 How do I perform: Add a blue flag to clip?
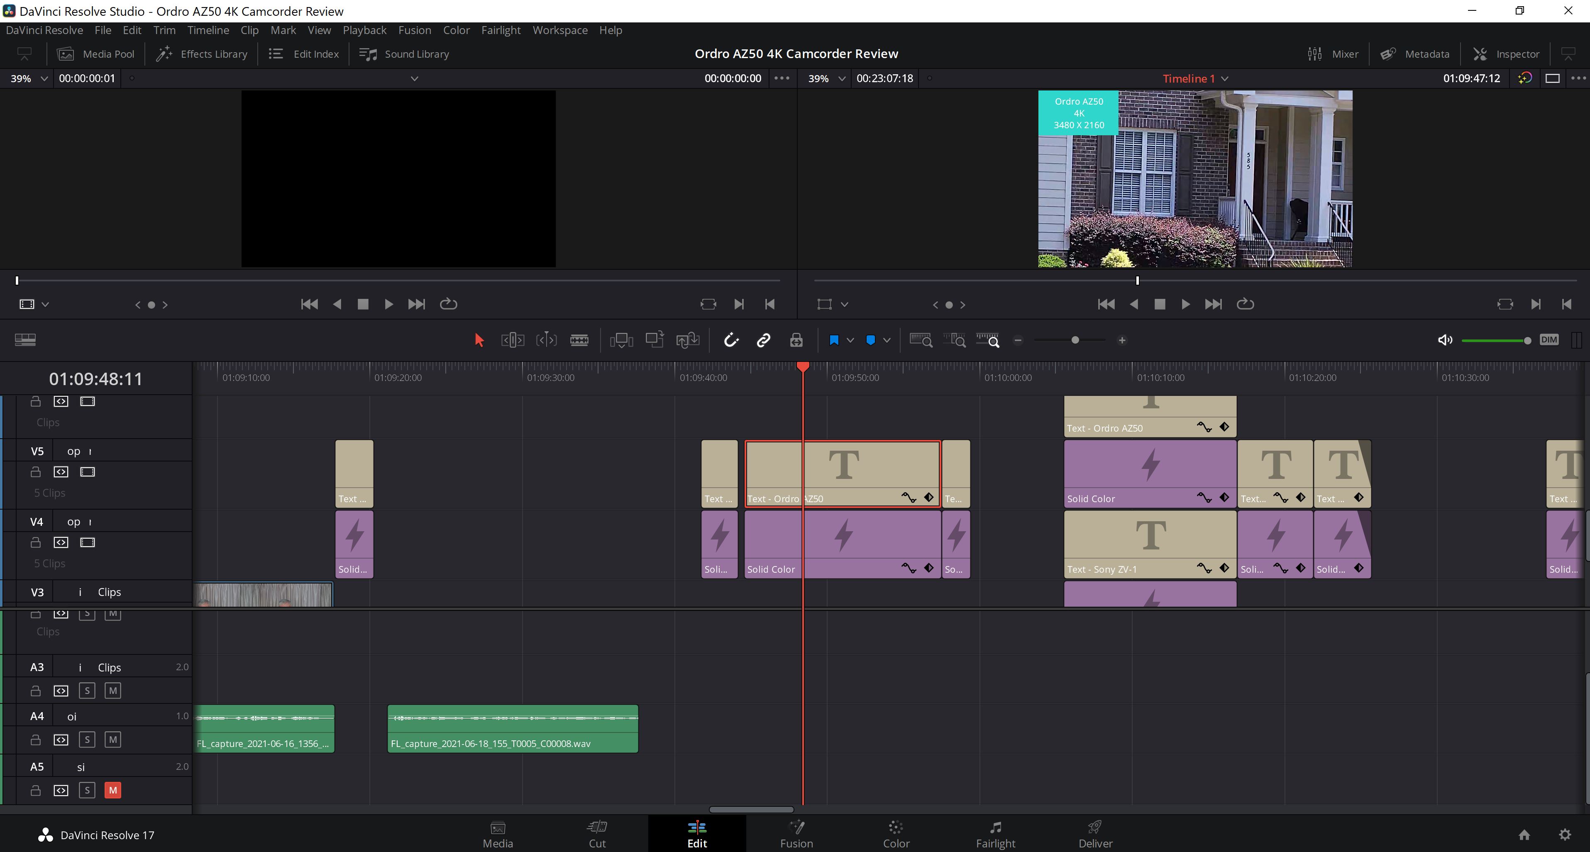click(834, 340)
